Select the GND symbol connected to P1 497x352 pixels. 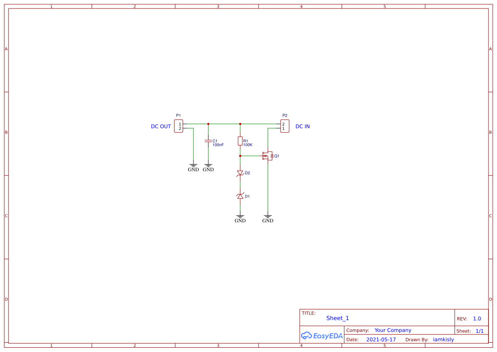tap(193, 165)
